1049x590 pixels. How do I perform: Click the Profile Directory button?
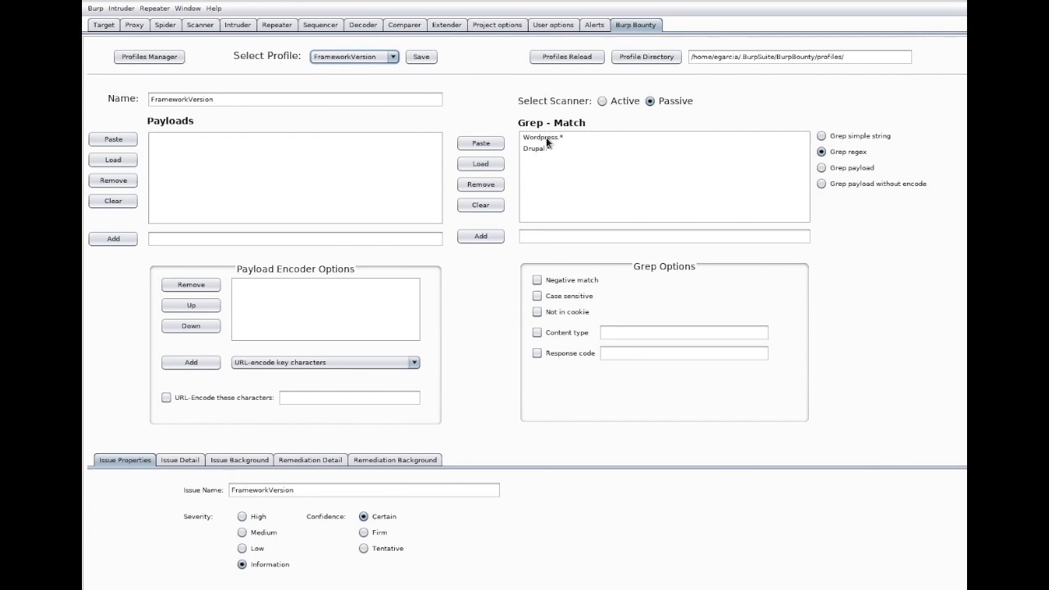click(647, 57)
